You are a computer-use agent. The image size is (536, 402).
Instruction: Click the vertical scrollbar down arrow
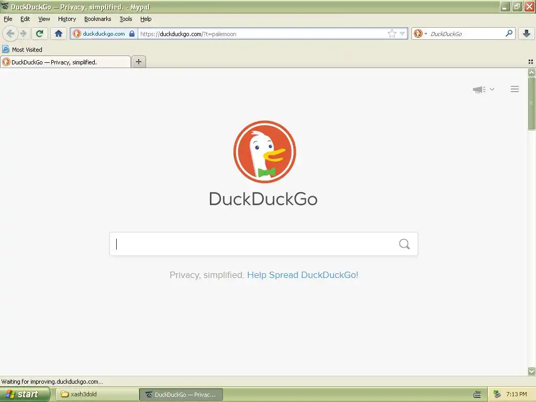(x=531, y=371)
